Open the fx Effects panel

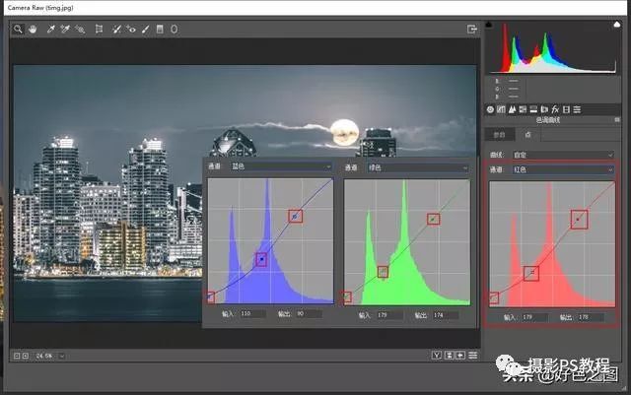tap(557, 108)
